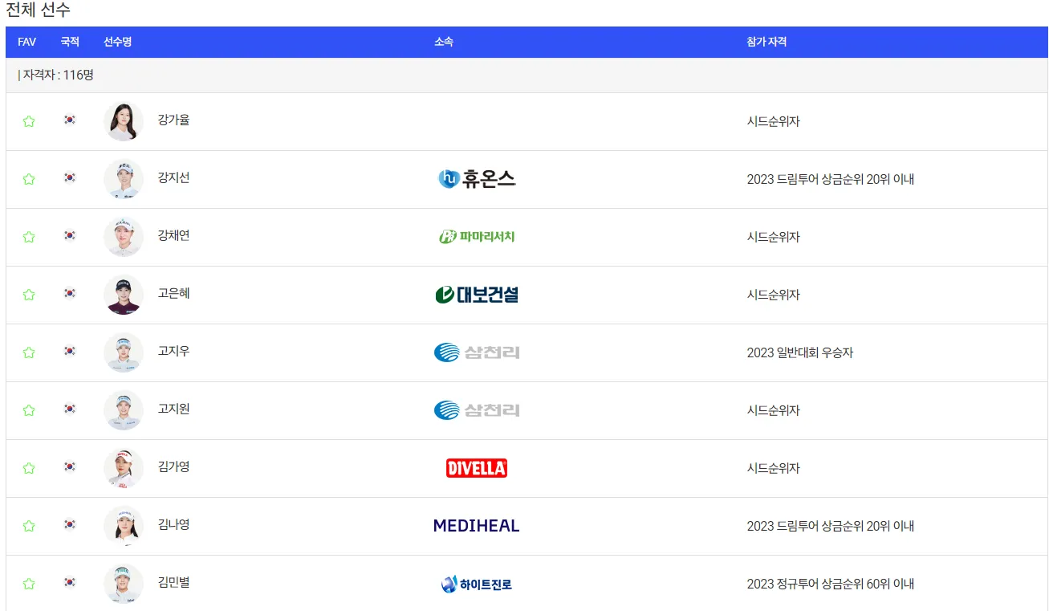Select 시드순위자 in 강채연 row
Screen dimensions: 1049x611
tap(774, 238)
